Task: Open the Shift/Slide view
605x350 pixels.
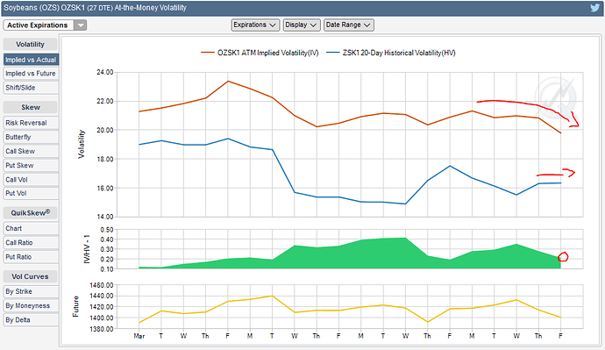Action: click(x=31, y=88)
